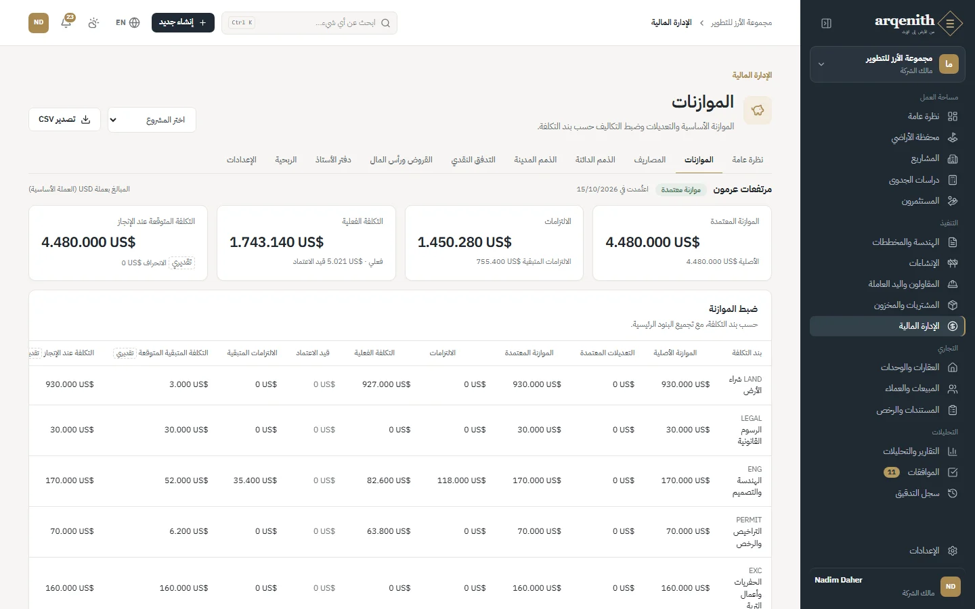The height and width of the screenshot is (609, 975).
Task: Toggle the light/dark theme icon
Action: (x=93, y=22)
